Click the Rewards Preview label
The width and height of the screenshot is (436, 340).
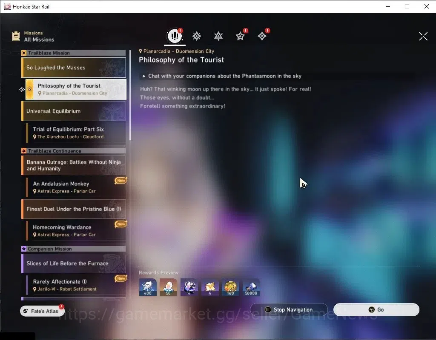tap(158, 272)
